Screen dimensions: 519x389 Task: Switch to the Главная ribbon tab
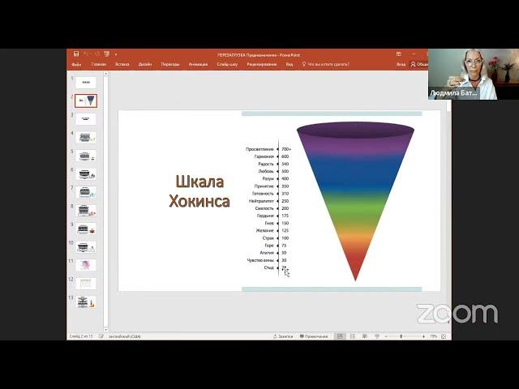[99, 64]
